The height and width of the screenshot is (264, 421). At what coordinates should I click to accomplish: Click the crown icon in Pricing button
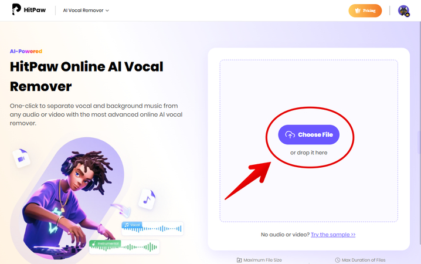(357, 11)
